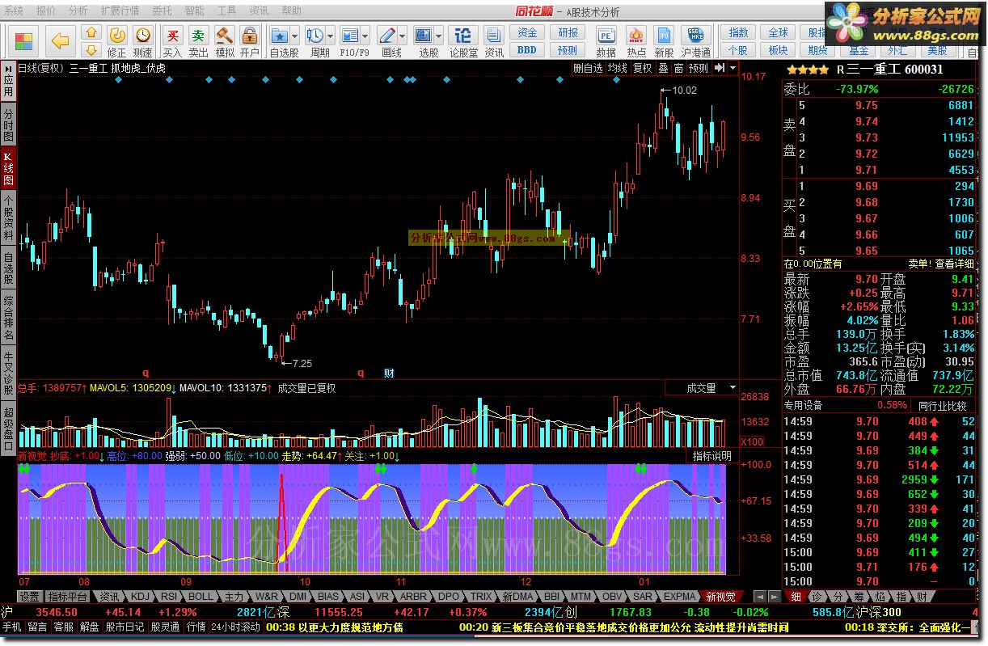Expand the 自选股 toolbar dropdown arrow
The height and width of the screenshot is (646, 988).
(x=295, y=36)
